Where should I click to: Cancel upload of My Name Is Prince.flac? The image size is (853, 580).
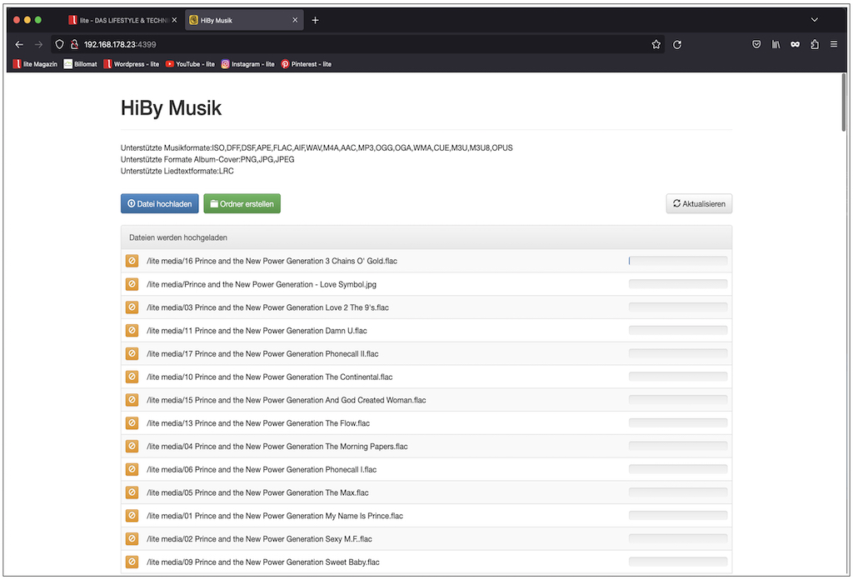pyautogui.click(x=132, y=515)
